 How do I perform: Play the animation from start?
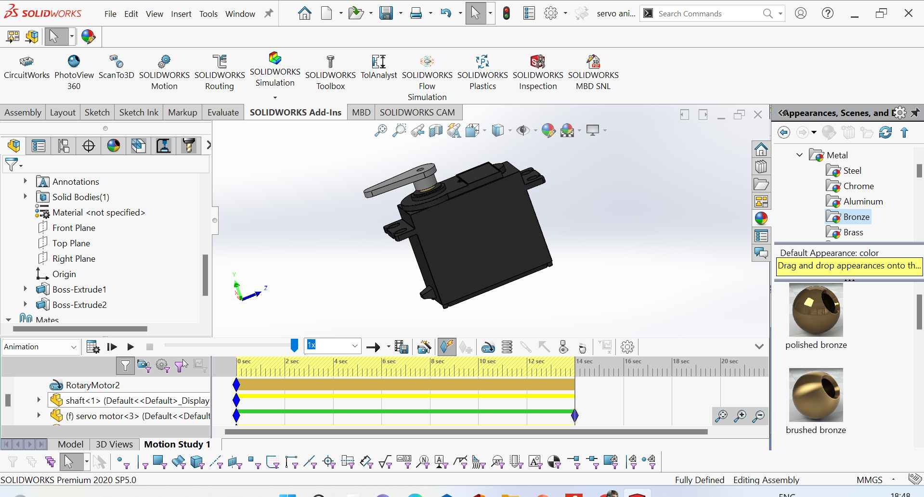(112, 347)
